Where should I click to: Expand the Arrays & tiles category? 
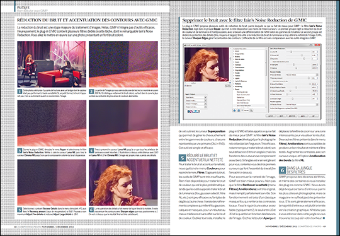tap(234, 54)
